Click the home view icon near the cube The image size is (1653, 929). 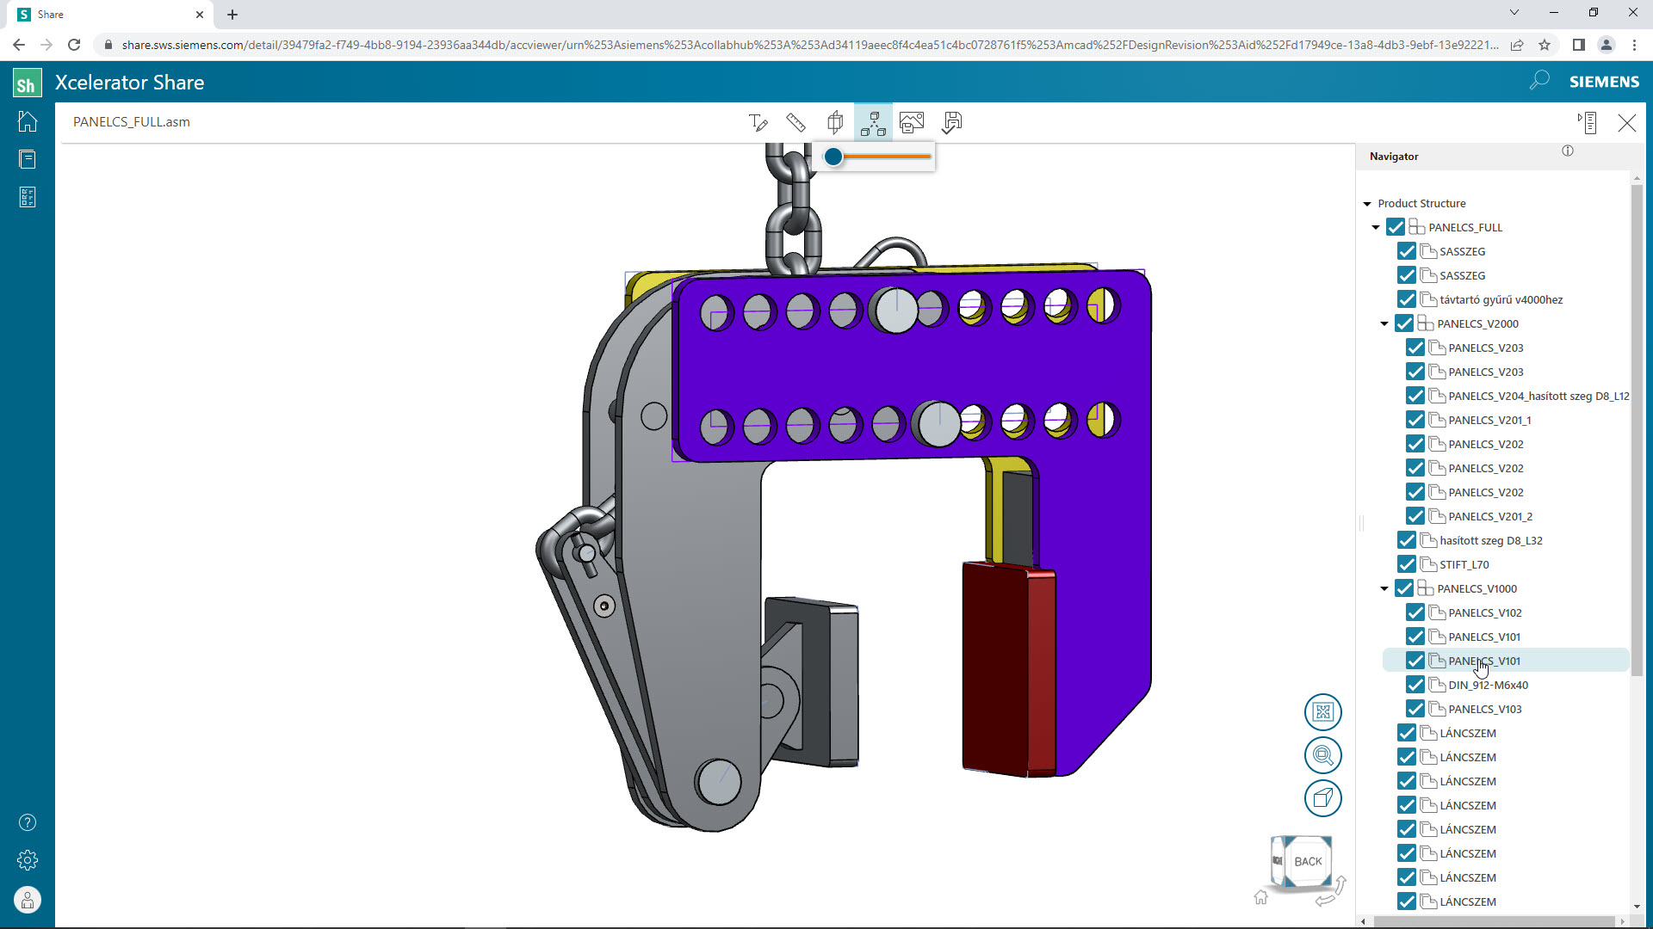click(x=1261, y=897)
